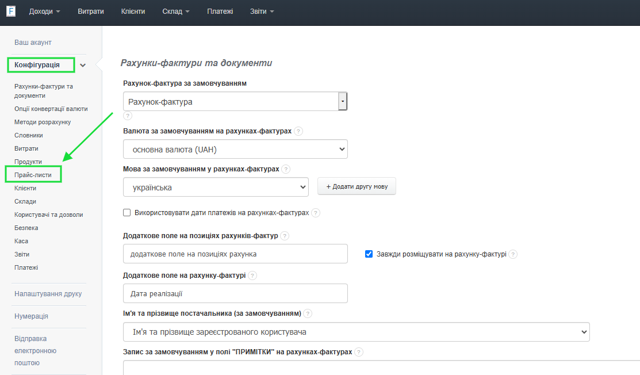Click the app logo icon in top bar
The height and width of the screenshot is (375, 640).
pyautogui.click(x=11, y=12)
